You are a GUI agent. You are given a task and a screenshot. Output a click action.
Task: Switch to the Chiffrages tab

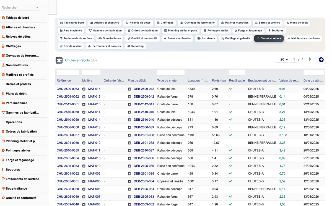[x=165, y=23]
